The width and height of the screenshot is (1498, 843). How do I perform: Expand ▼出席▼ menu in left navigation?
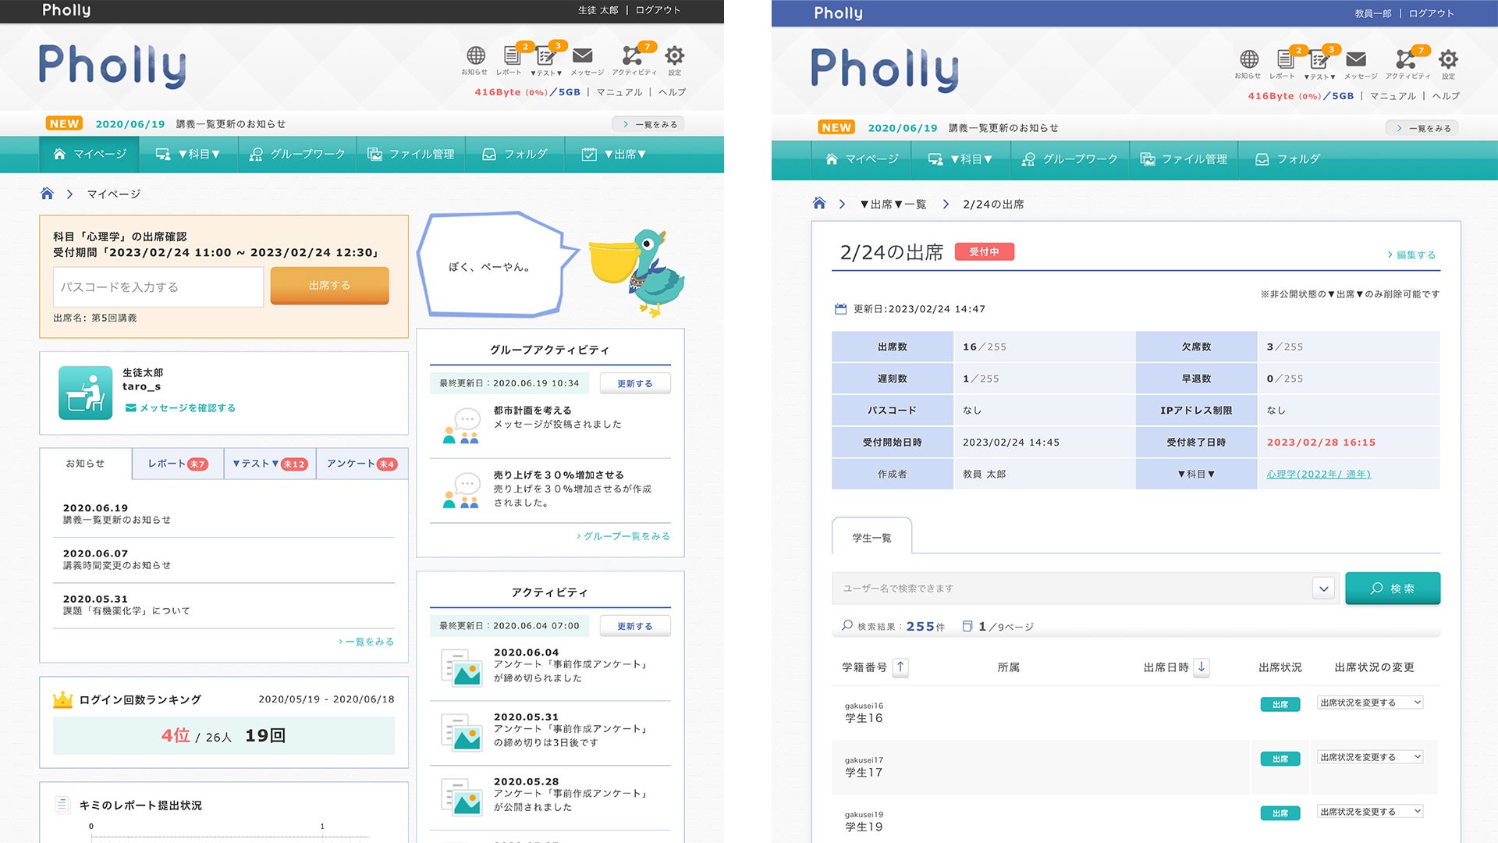[615, 155]
